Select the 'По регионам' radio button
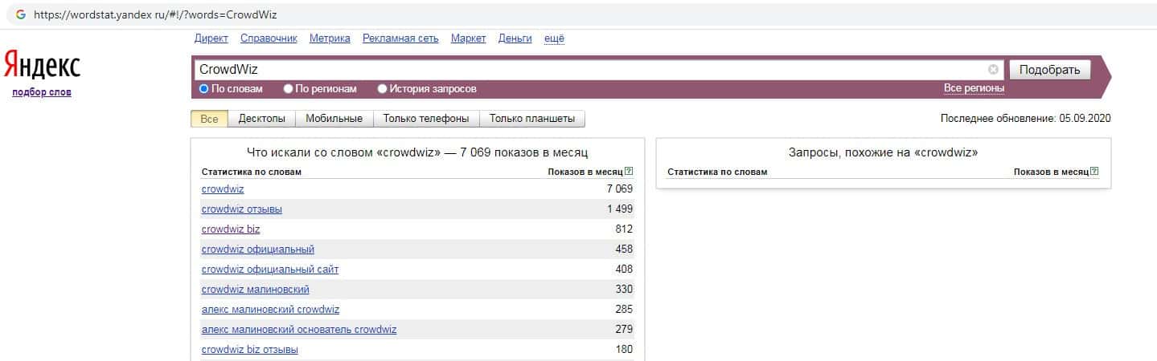This screenshot has height=361, width=1157. click(289, 89)
